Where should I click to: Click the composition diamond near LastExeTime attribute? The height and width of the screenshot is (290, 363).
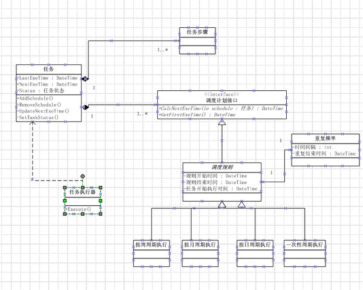coord(85,79)
